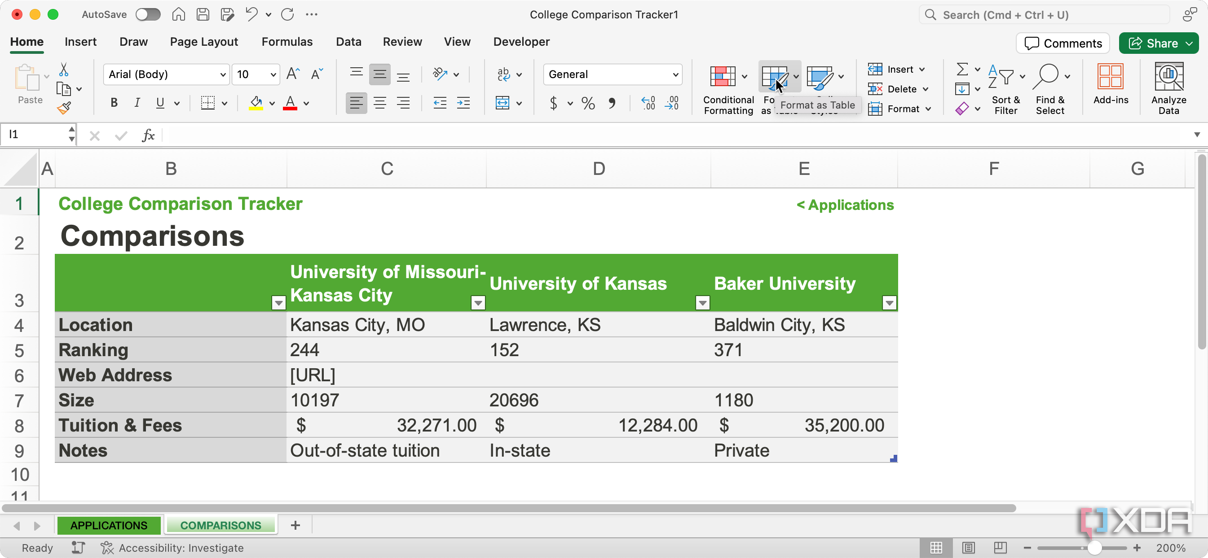Screen dimensions: 1208x558
Task: Click the Analyze Data icon
Action: coord(1168,87)
